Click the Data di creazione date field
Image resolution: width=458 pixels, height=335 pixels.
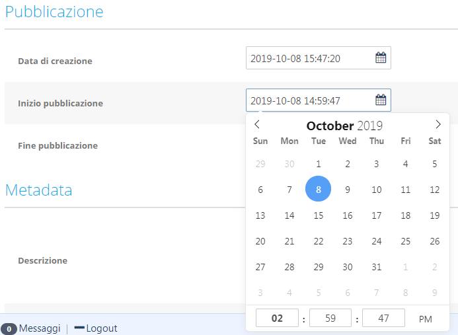[x=319, y=58]
